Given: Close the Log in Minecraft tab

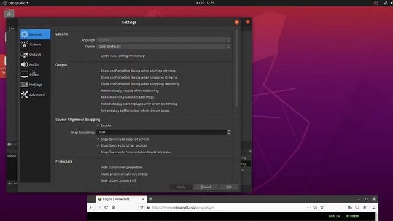Looking at the screenshot, I should click(143, 199).
